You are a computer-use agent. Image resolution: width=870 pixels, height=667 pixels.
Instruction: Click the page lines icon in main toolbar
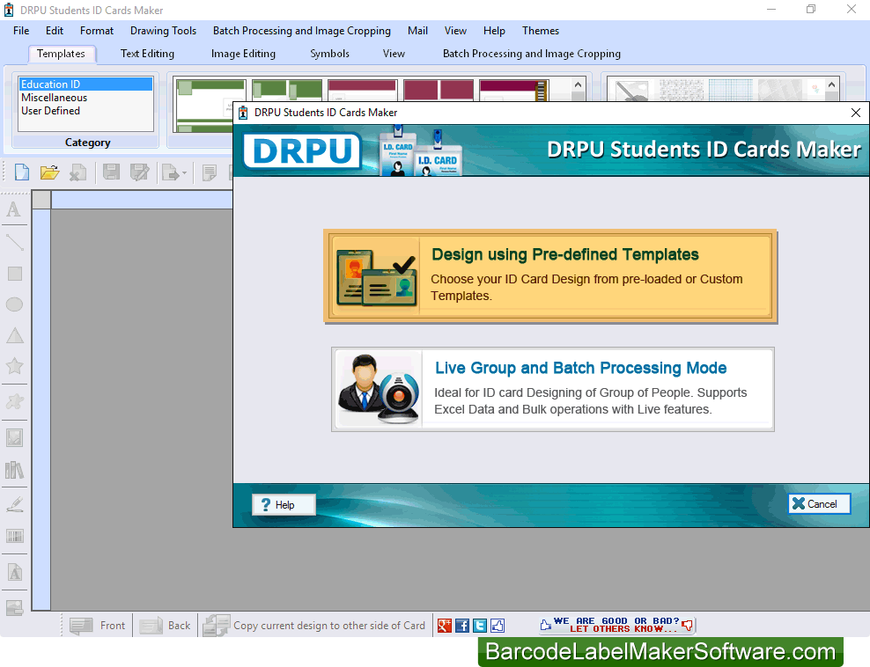click(210, 173)
